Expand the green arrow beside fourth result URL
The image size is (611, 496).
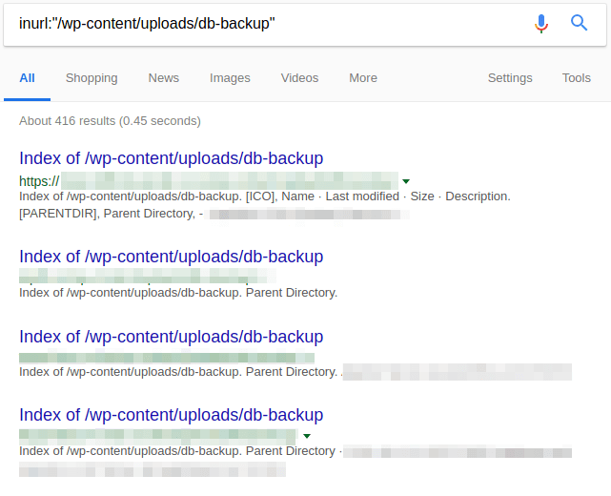tap(307, 436)
